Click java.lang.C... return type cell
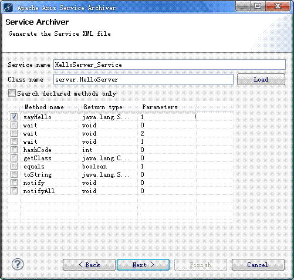 pyautogui.click(x=106, y=158)
